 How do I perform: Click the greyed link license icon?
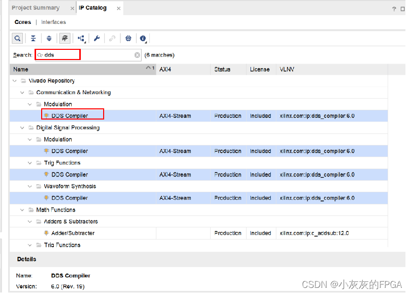[112, 39]
